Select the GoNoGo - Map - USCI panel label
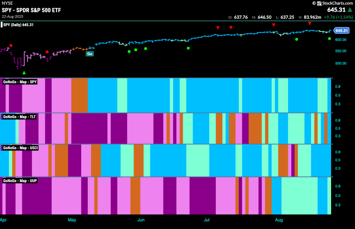This screenshot has width=355, height=229. [20, 148]
